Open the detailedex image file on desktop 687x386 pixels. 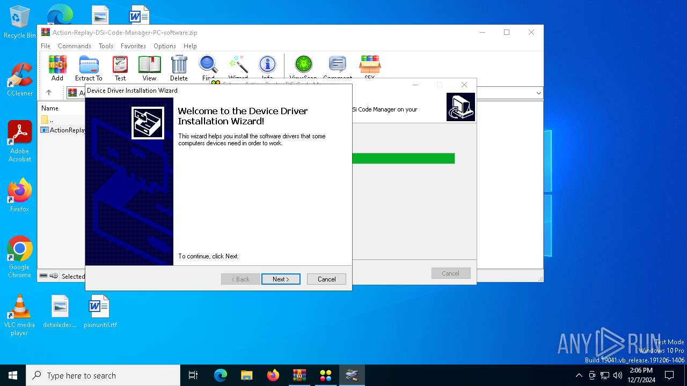coord(60,311)
